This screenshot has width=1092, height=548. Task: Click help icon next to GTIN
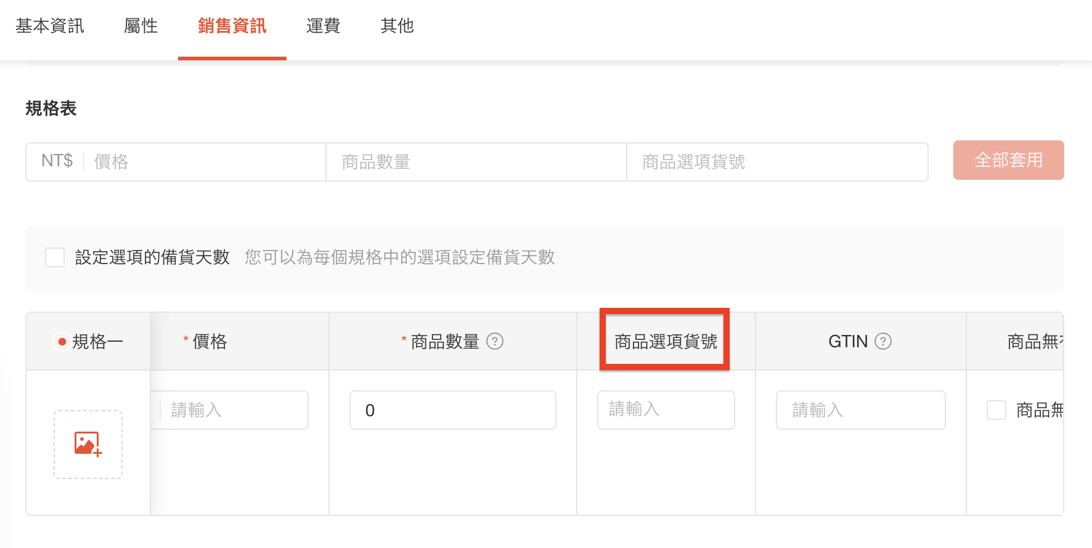pos(883,341)
